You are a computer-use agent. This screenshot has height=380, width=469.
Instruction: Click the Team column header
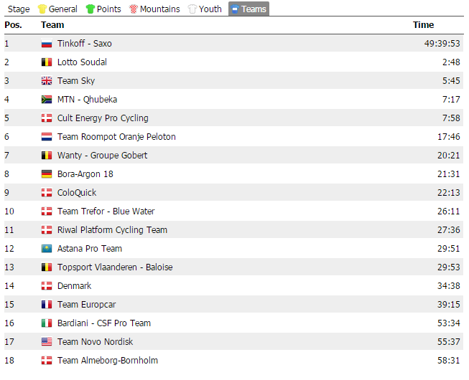click(x=52, y=25)
